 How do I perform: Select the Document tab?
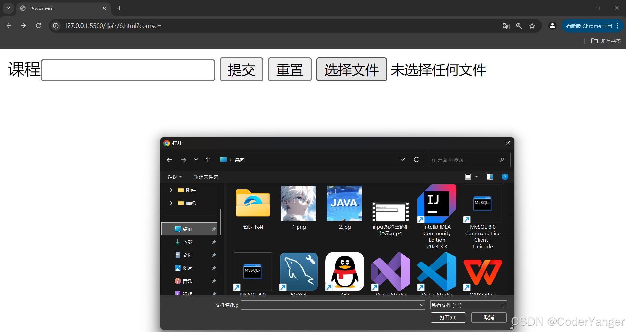click(64, 8)
